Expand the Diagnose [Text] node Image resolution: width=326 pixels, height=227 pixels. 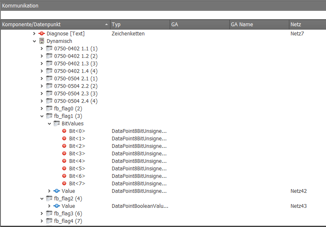[34, 33]
